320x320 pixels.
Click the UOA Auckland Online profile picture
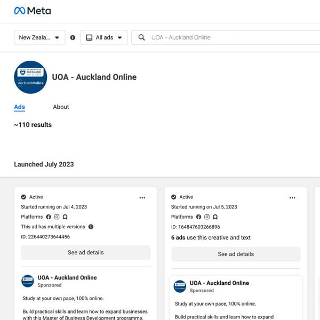pyautogui.click(x=30, y=77)
